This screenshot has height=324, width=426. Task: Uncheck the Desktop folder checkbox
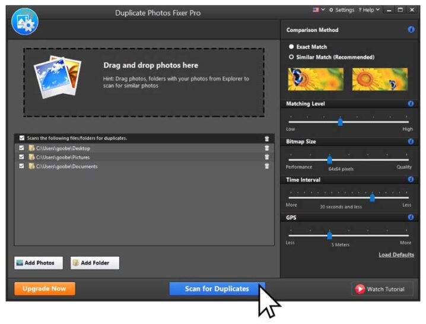click(21, 148)
